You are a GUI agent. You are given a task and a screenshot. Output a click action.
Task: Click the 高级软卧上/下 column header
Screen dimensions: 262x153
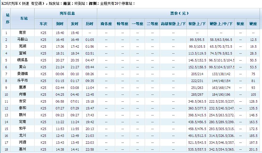173,24
